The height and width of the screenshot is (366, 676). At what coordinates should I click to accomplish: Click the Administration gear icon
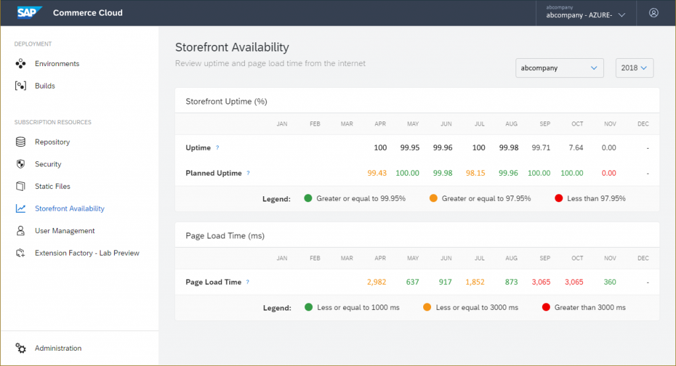point(20,348)
